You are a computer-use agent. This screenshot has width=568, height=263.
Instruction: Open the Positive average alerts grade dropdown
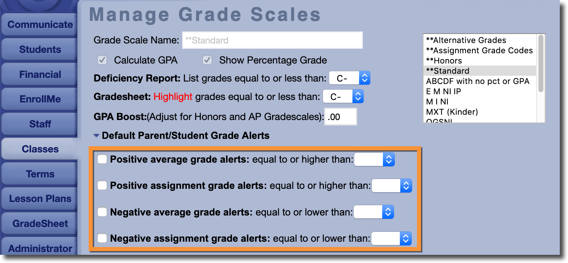(374, 159)
